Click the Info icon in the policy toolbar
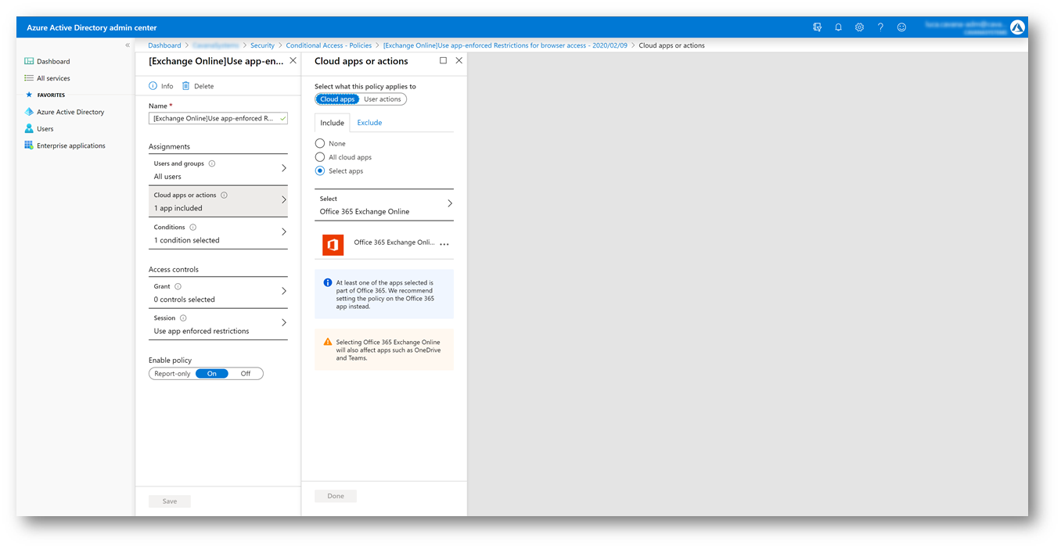Screen dimensions: 1061x549 tap(153, 86)
